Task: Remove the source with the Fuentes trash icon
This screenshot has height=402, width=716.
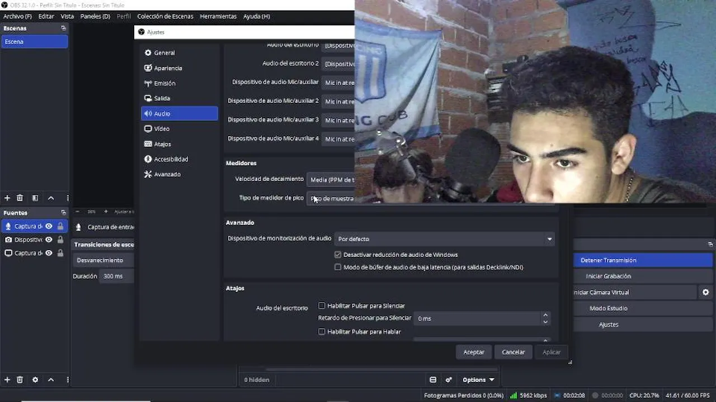Action: [x=20, y=380]
